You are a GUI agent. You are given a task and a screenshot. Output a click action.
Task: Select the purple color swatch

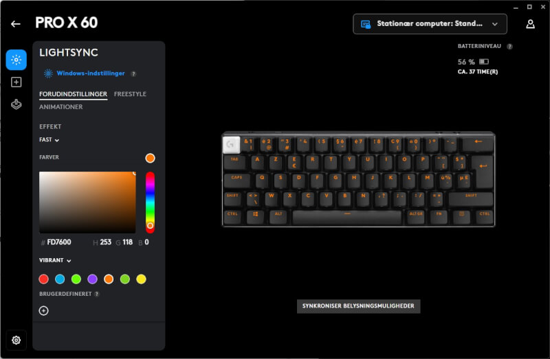pyautogui.click(x=93, y=279)
